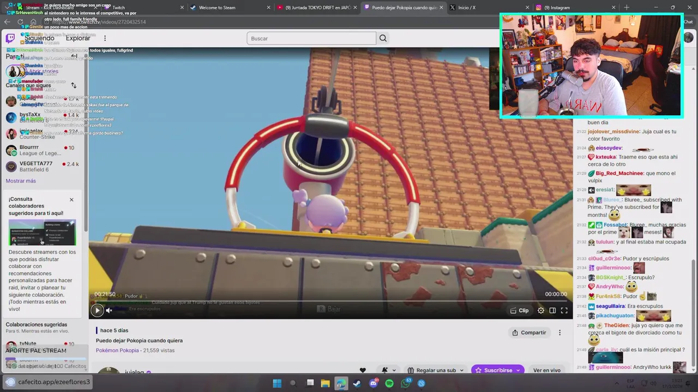Open the bell notifications dropdown
The height and width of the screenshot is (392, 698).
coord(389,370)
